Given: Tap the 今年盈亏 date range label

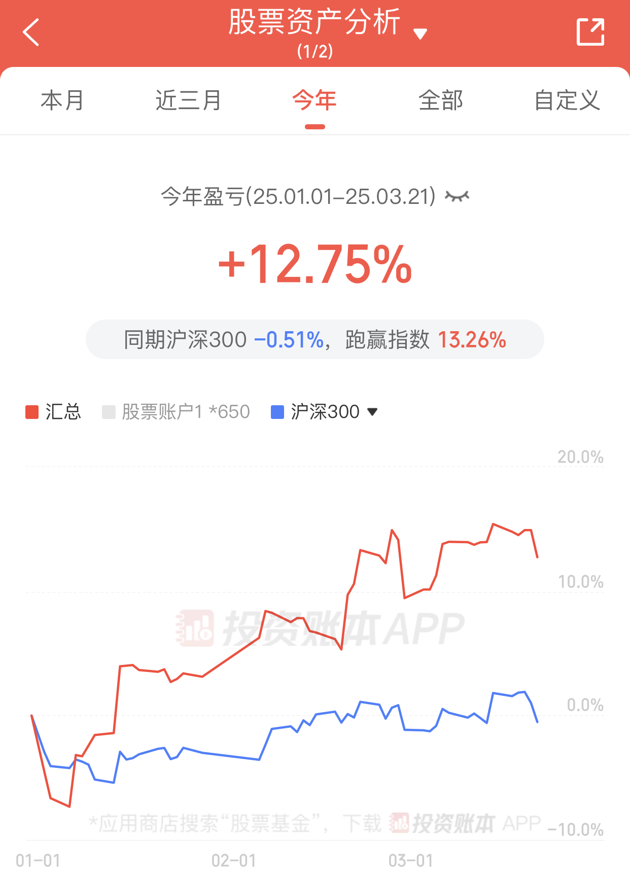Looking at the screenshot, I should pyautogui.click(x=298, y=197).
